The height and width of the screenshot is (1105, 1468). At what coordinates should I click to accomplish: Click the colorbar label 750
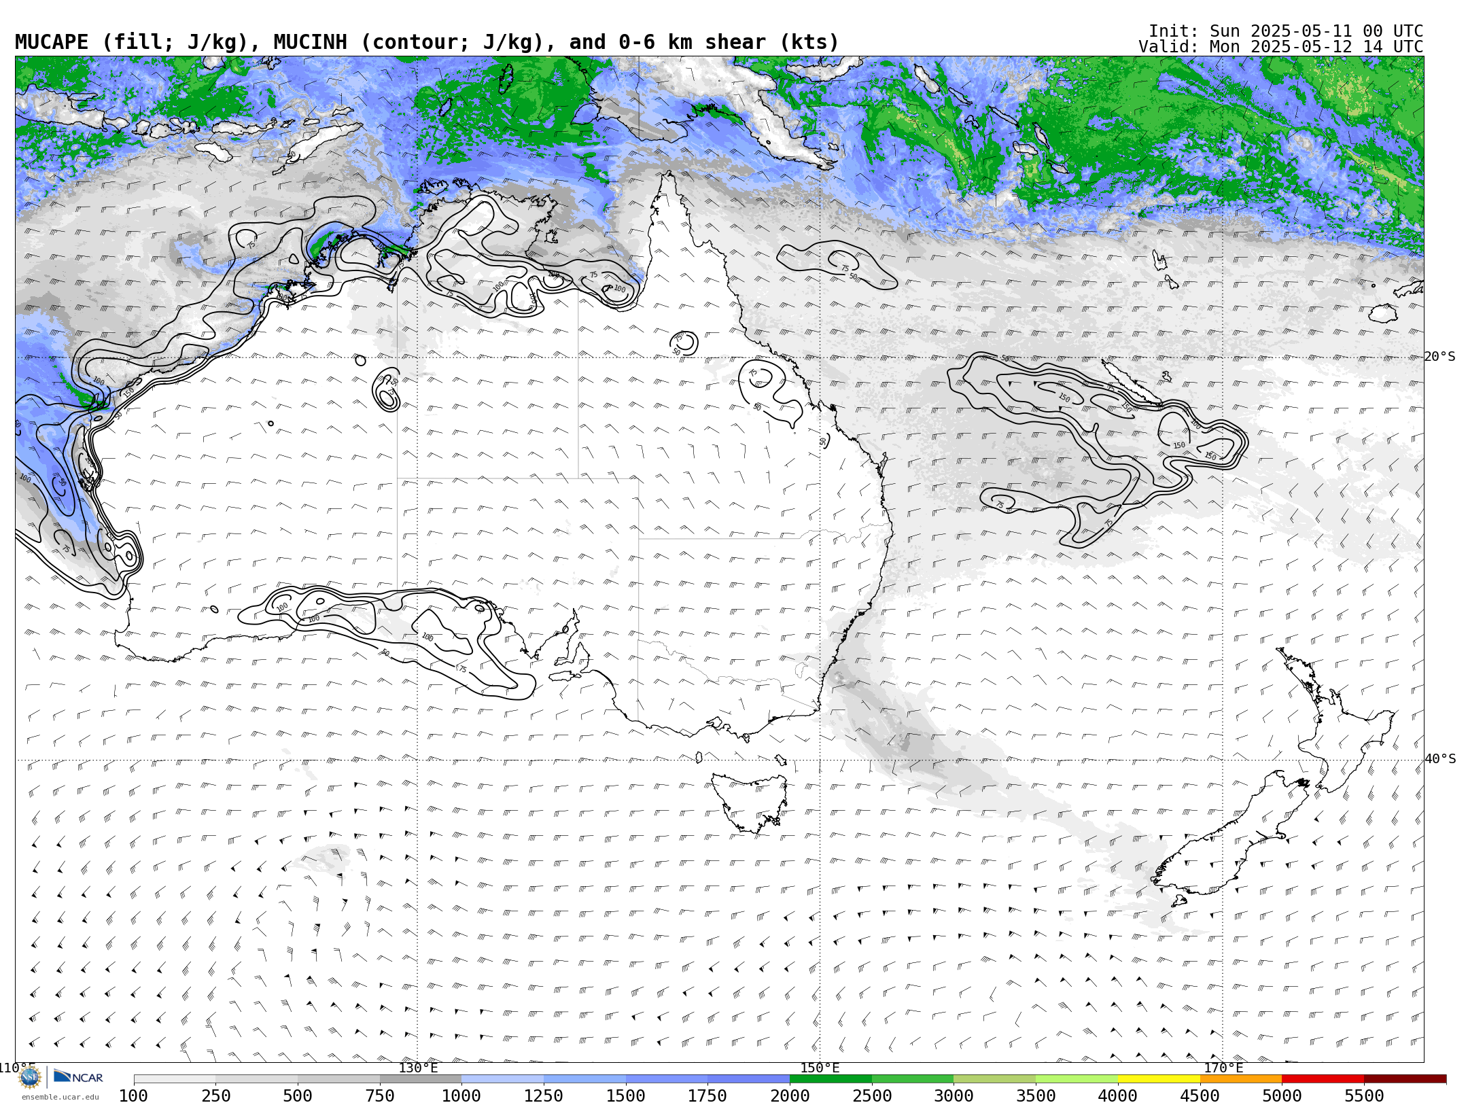380,1095
